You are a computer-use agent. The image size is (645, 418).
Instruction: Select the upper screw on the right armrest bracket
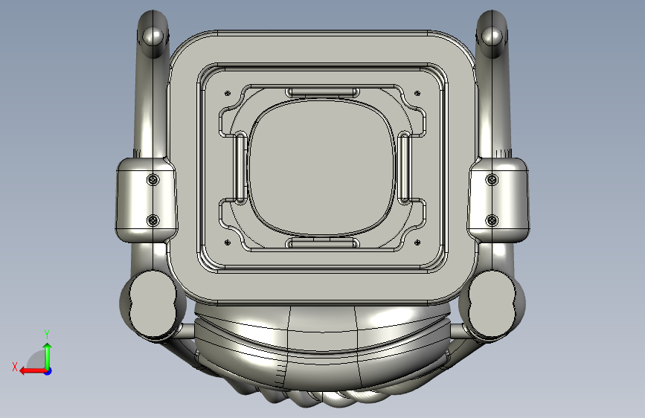tap(492, 179)
